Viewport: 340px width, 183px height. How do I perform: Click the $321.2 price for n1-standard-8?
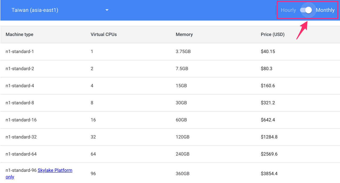(268, 103)
